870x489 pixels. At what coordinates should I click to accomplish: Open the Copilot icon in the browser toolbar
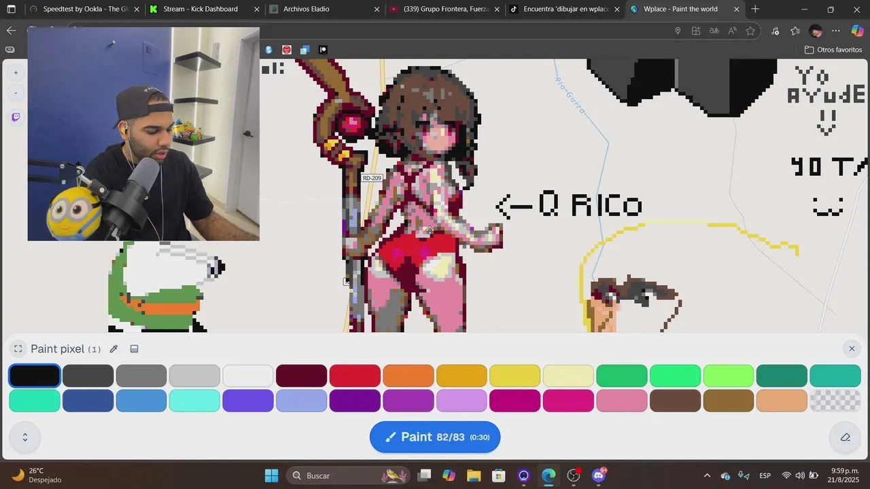pyautogui.click(x=857, y=31)
